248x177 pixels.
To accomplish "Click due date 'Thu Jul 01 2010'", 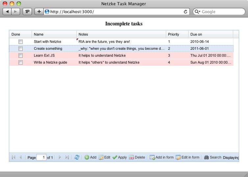I will [211, 55].
